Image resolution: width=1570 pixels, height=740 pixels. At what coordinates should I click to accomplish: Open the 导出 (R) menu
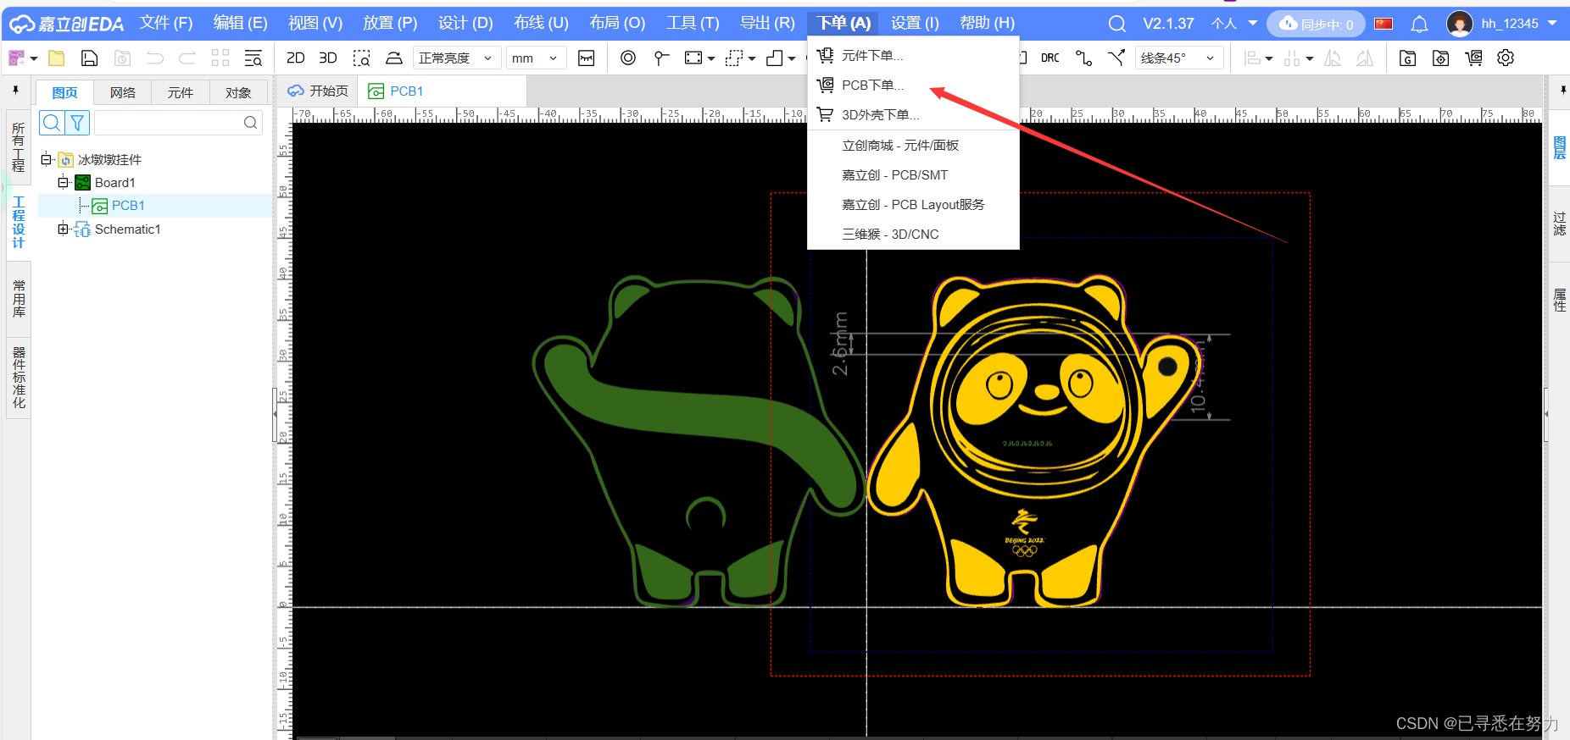tap(767, 23)
